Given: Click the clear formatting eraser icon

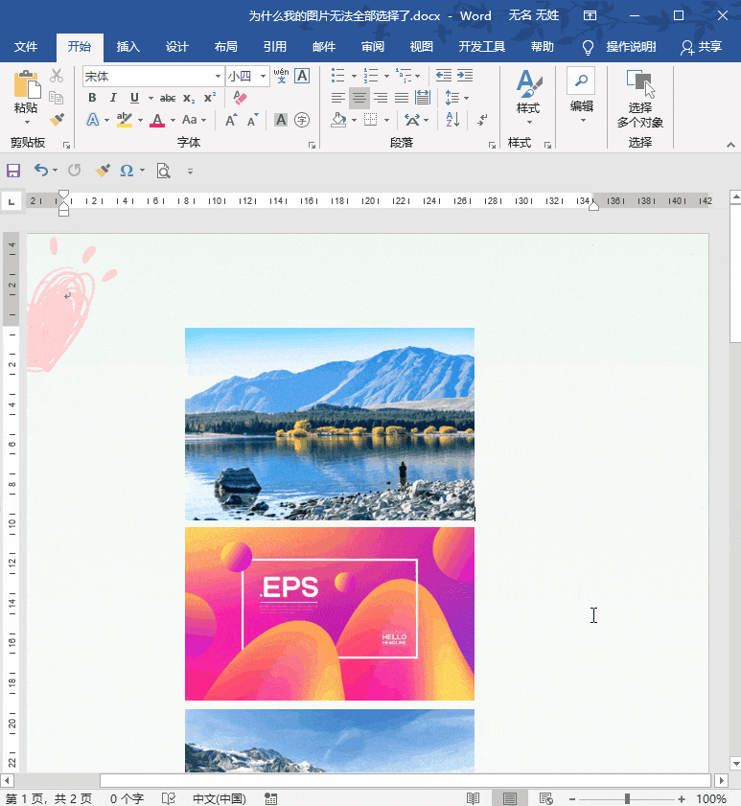Looking at the screenshot, I should tap(240, 98).
